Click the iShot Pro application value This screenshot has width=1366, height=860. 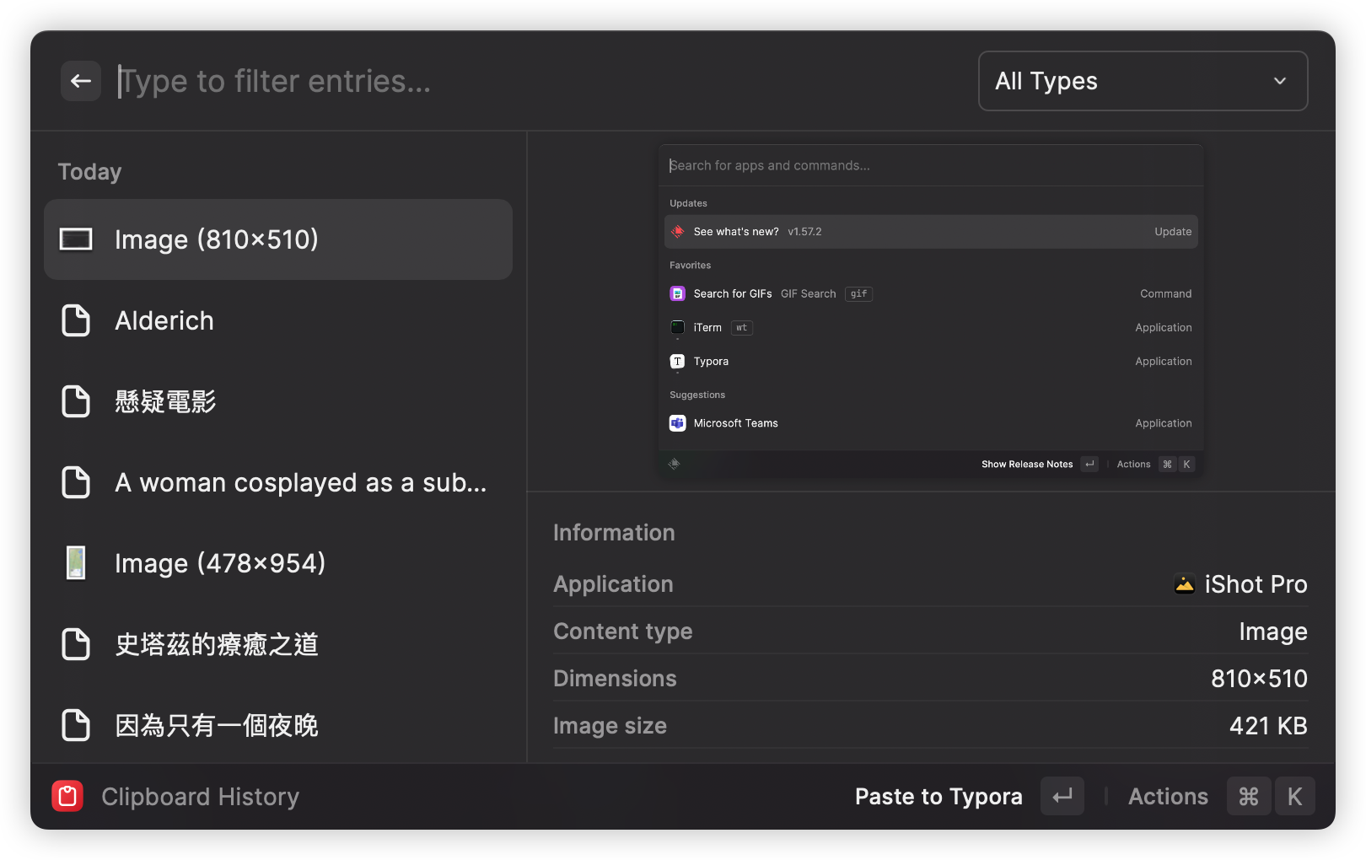1256,584
